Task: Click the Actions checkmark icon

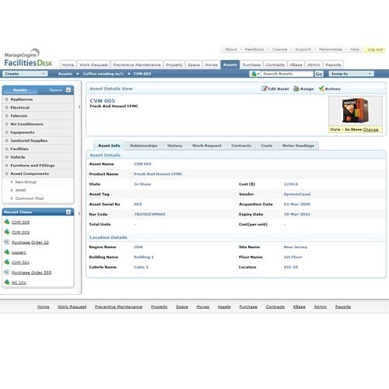Action: [x=321, y=89]
